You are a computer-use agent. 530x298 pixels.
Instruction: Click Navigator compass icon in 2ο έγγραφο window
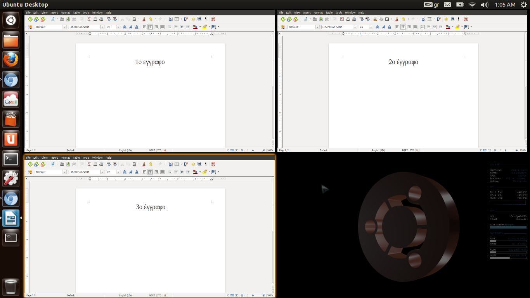(446, 19)
